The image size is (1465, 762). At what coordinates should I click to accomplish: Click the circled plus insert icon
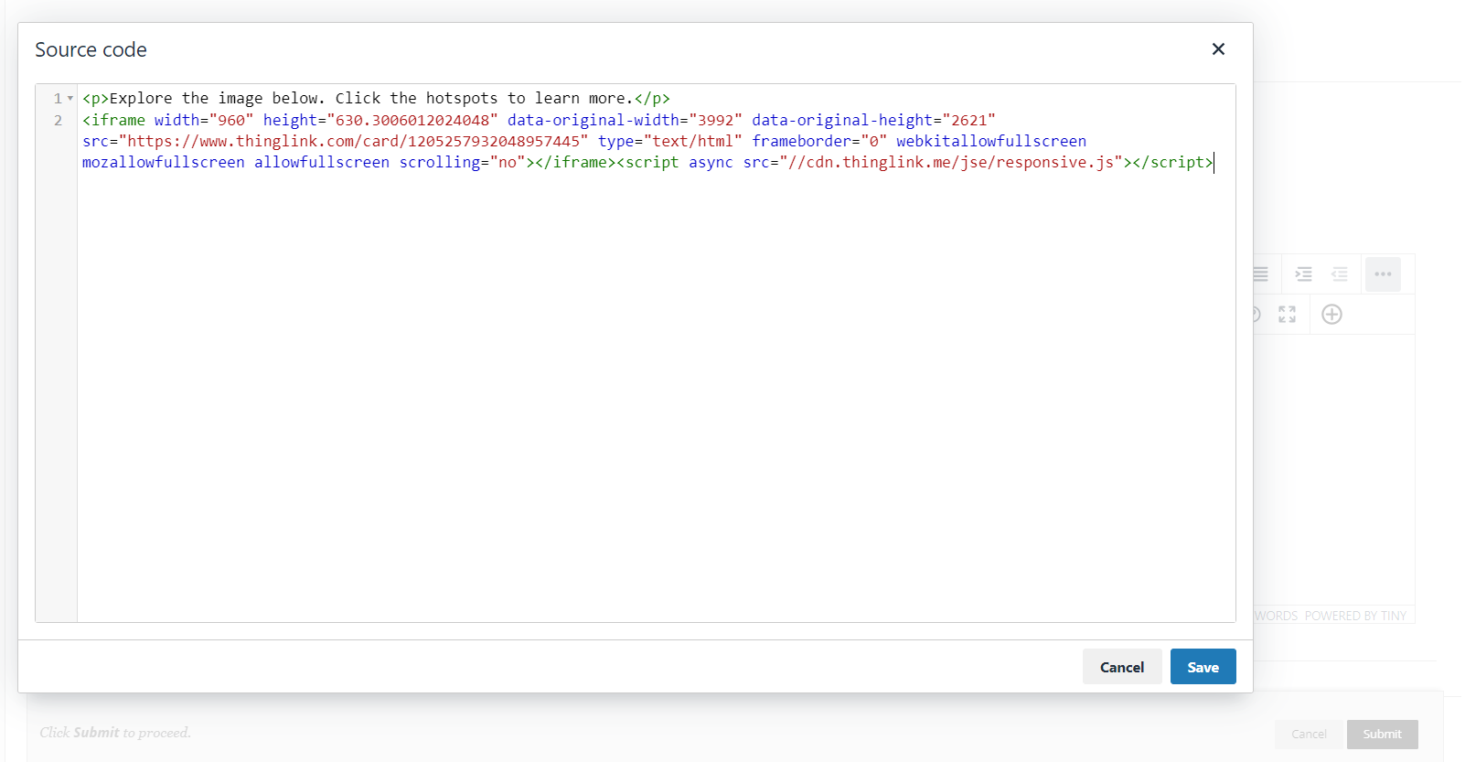(x=1331, y=315)
